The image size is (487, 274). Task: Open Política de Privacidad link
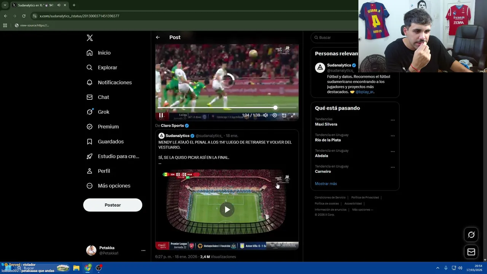[365, 198]
